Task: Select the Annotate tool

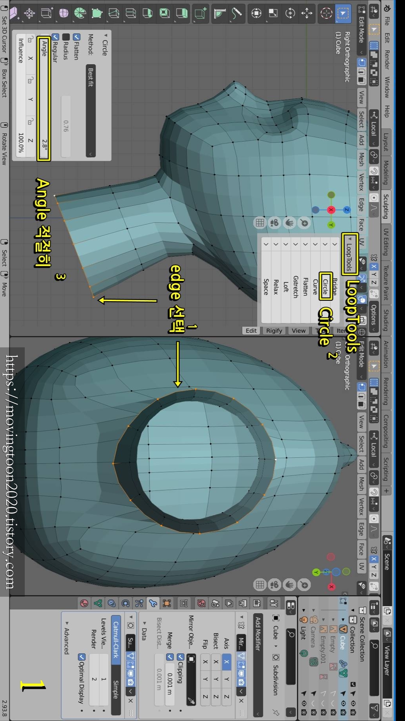Action: 237,14
